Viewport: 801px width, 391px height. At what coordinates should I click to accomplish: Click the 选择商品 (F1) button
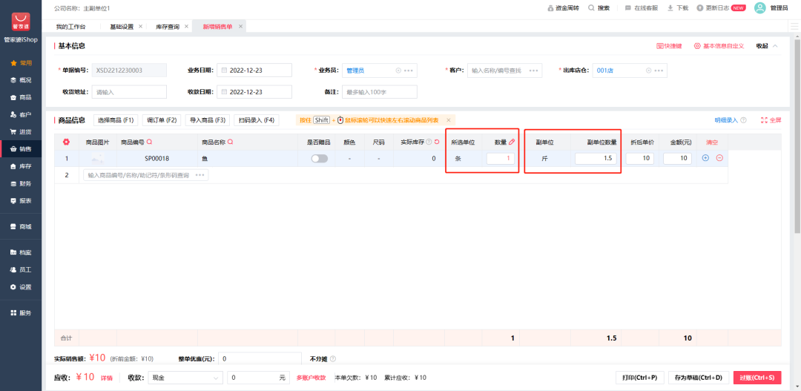[116, 120]
